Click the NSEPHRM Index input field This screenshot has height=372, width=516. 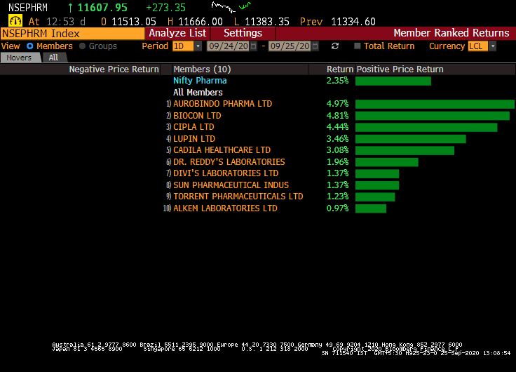72,33
